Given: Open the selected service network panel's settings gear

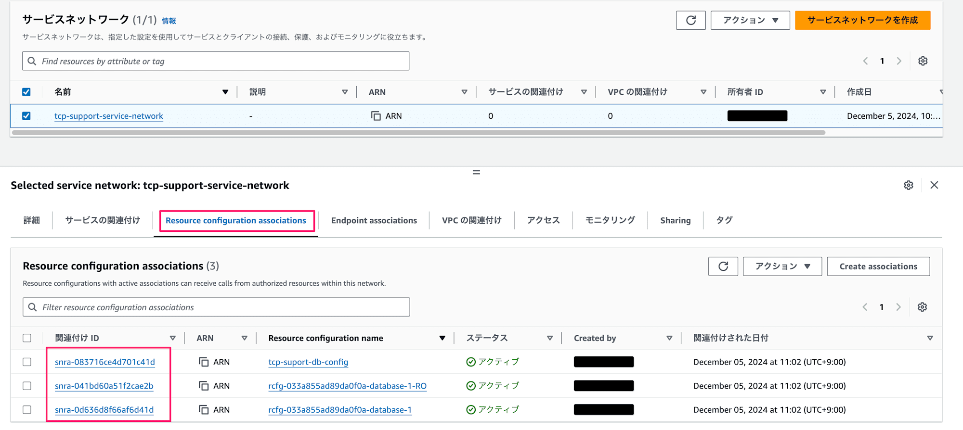Looking at the screenshot, I should click(908, 185).
